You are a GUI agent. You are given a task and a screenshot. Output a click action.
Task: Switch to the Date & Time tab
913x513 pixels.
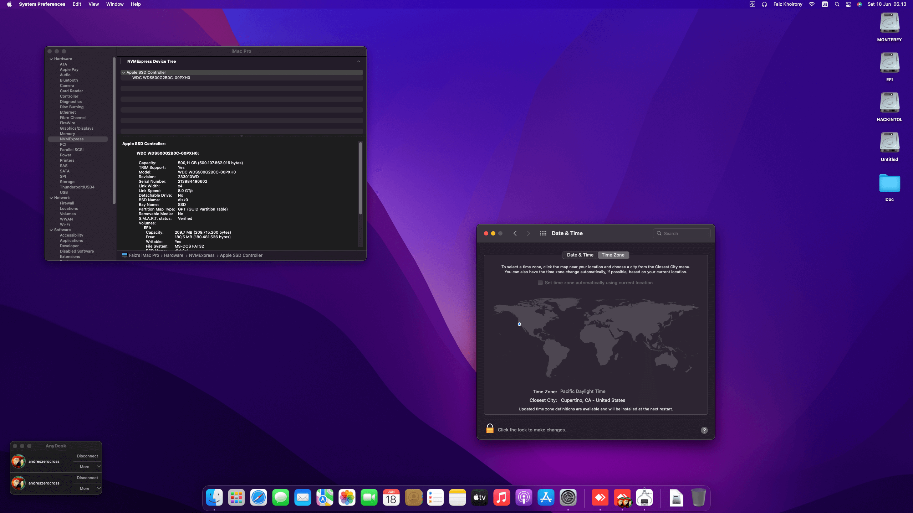click(x=580, y=255)
